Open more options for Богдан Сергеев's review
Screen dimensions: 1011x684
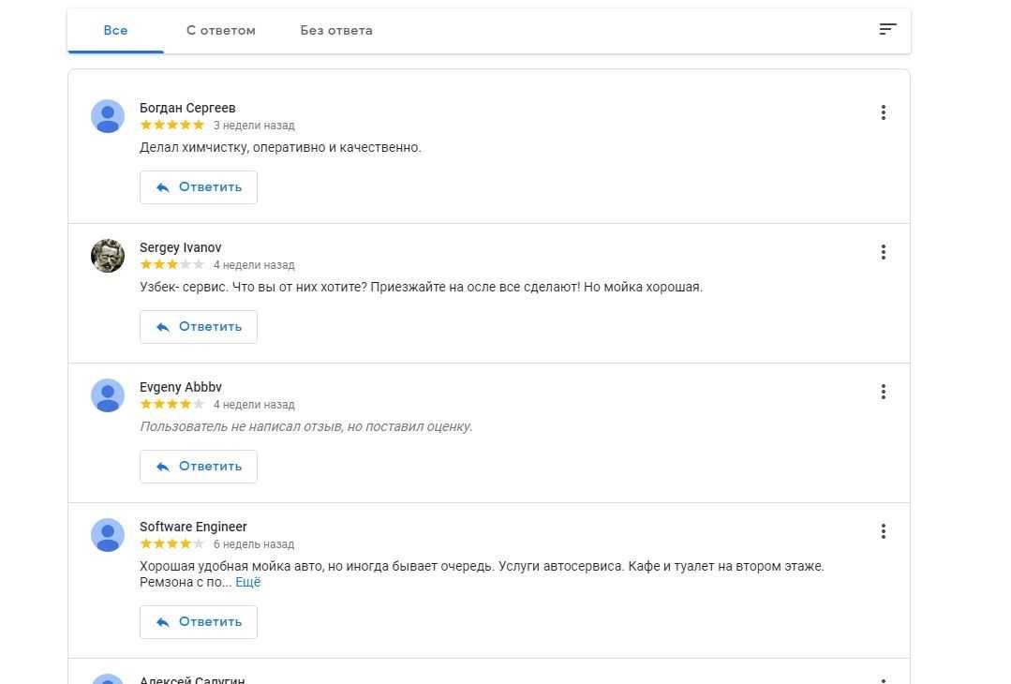click(883, 112)
